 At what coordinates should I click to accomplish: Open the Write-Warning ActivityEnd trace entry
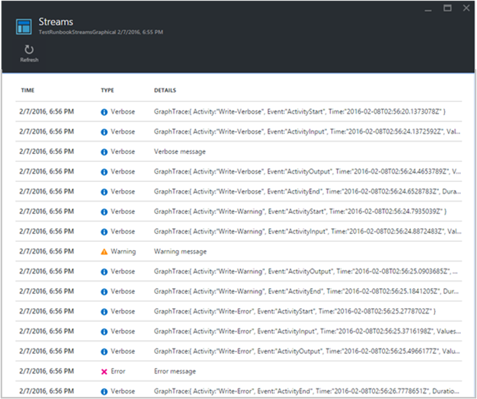point(306,292)
